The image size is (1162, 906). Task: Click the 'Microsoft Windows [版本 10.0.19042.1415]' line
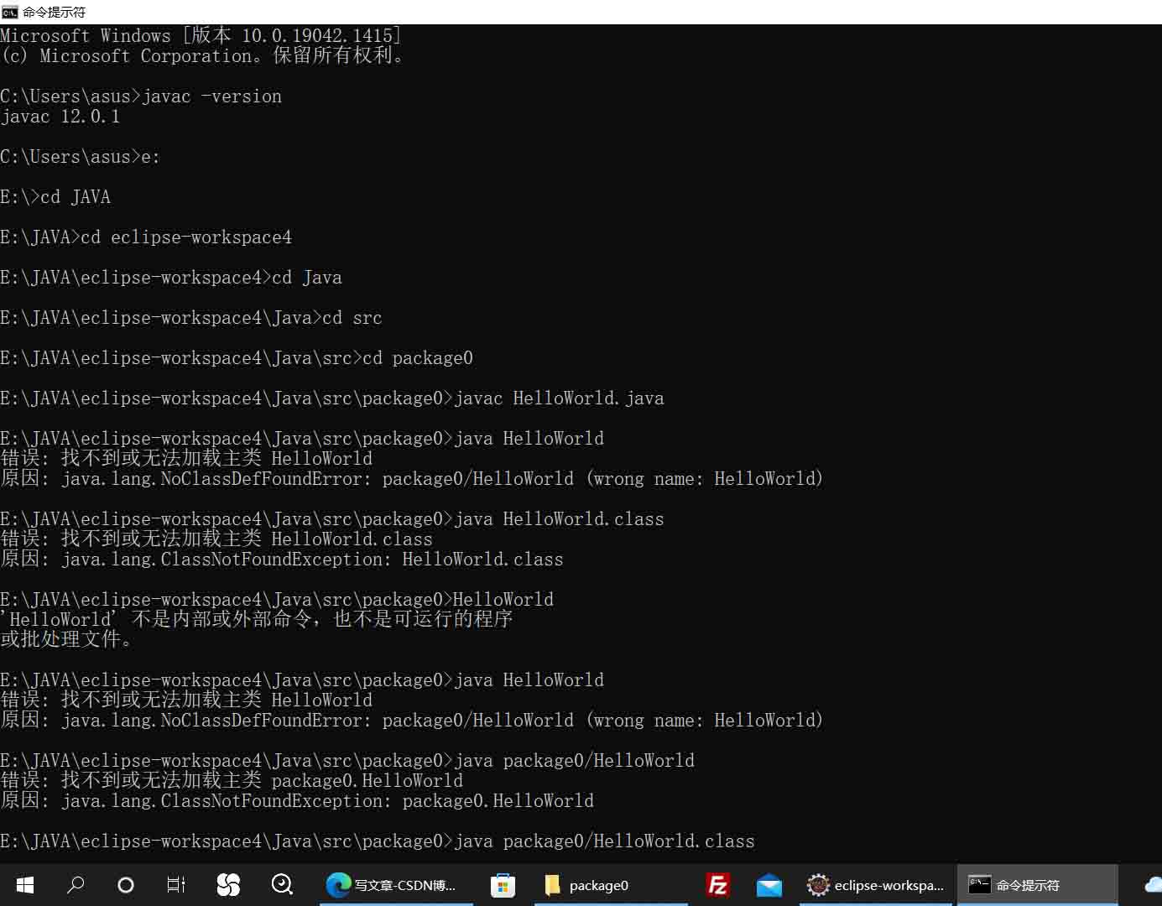coord(201,36)
